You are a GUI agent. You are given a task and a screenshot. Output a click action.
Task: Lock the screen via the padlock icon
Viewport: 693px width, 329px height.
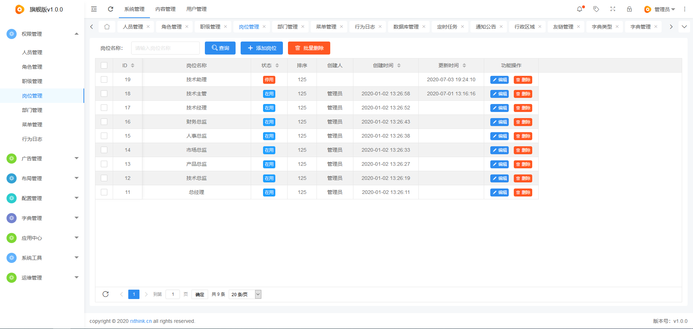[629, 9]
